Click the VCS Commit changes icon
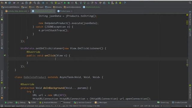The height and width of the screenshot is (108, 192). click(85, 3)
